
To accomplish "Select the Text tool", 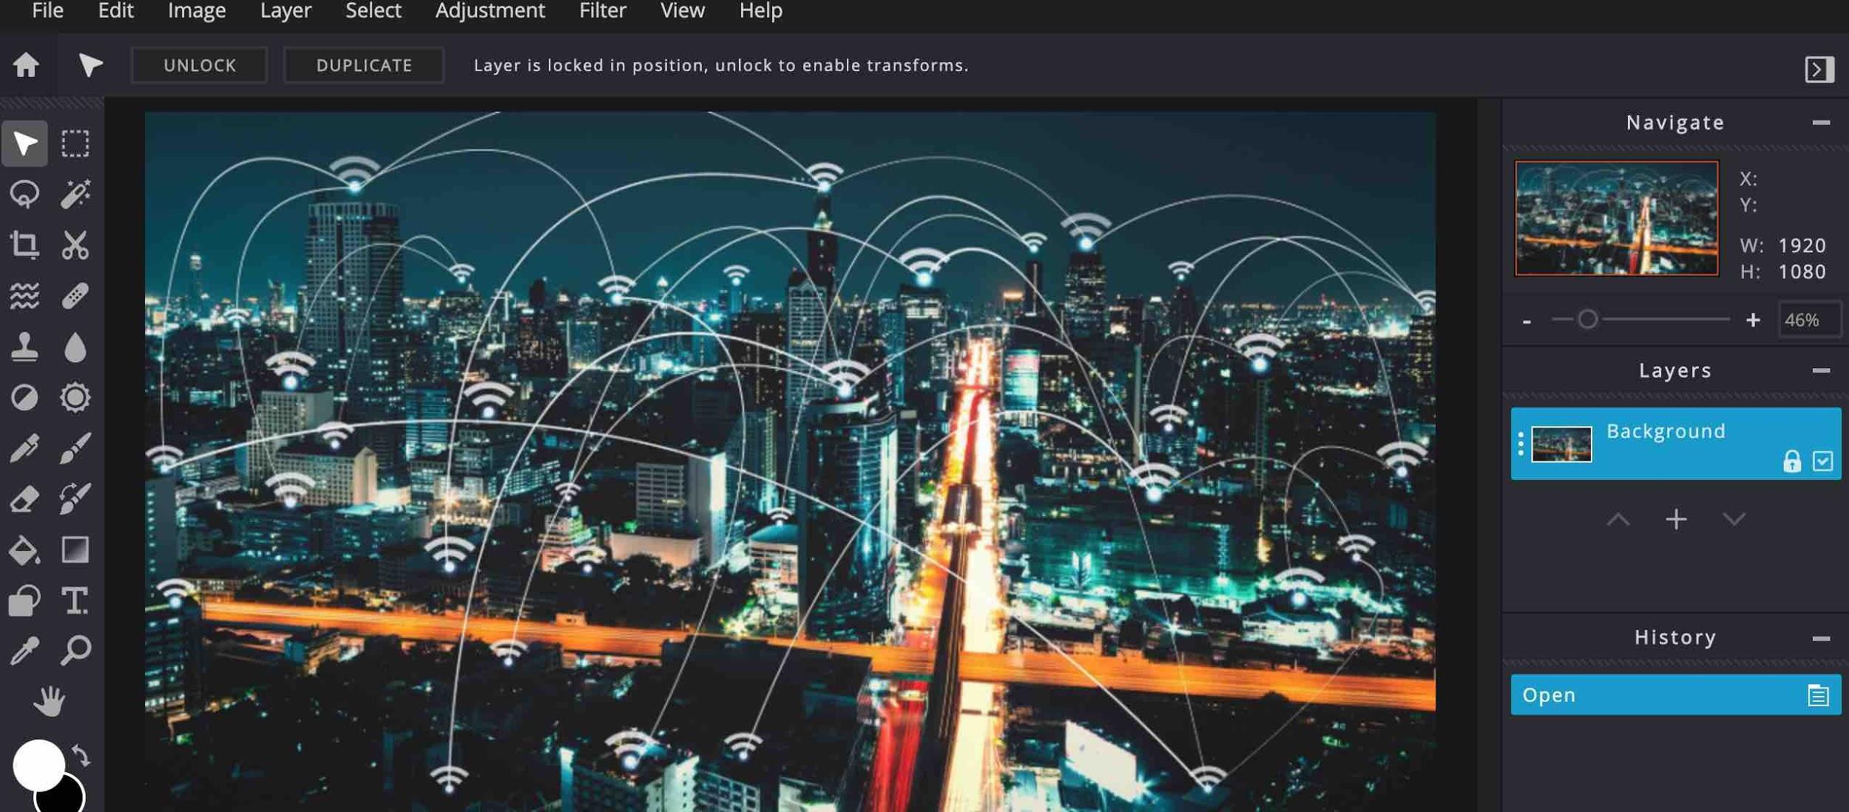I will coord(74,601).
